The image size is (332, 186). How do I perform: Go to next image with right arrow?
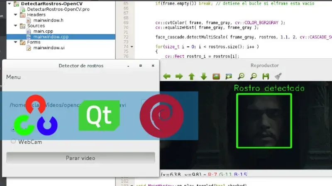coord(179,76)
